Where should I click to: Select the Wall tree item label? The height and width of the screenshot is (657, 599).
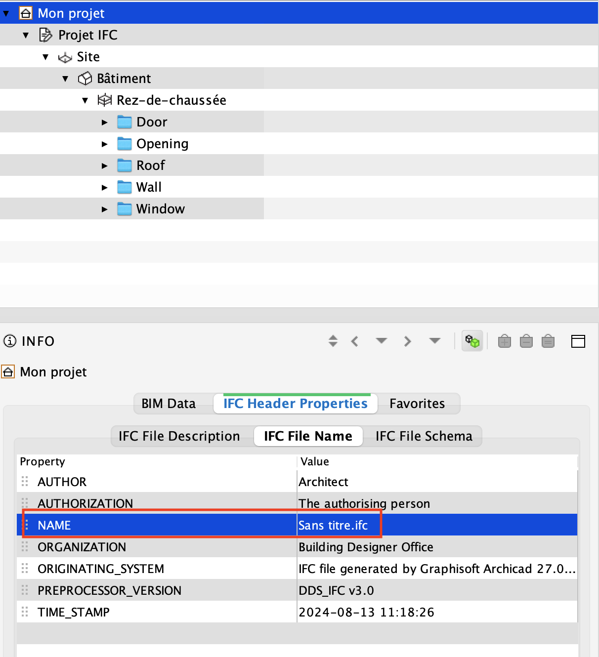[x=149, y=187]
